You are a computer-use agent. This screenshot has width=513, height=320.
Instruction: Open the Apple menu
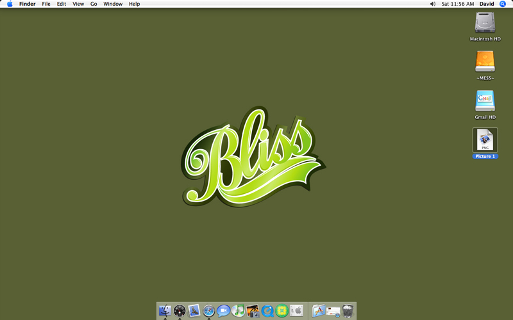click(x=10, y=4)
